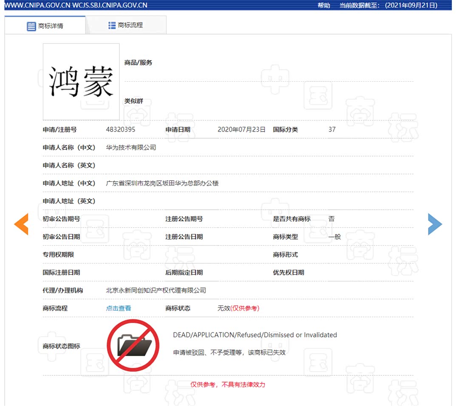Click the registration number 48320395
The height and width of the screenshot is (406, 459).
tap(120, 130)
